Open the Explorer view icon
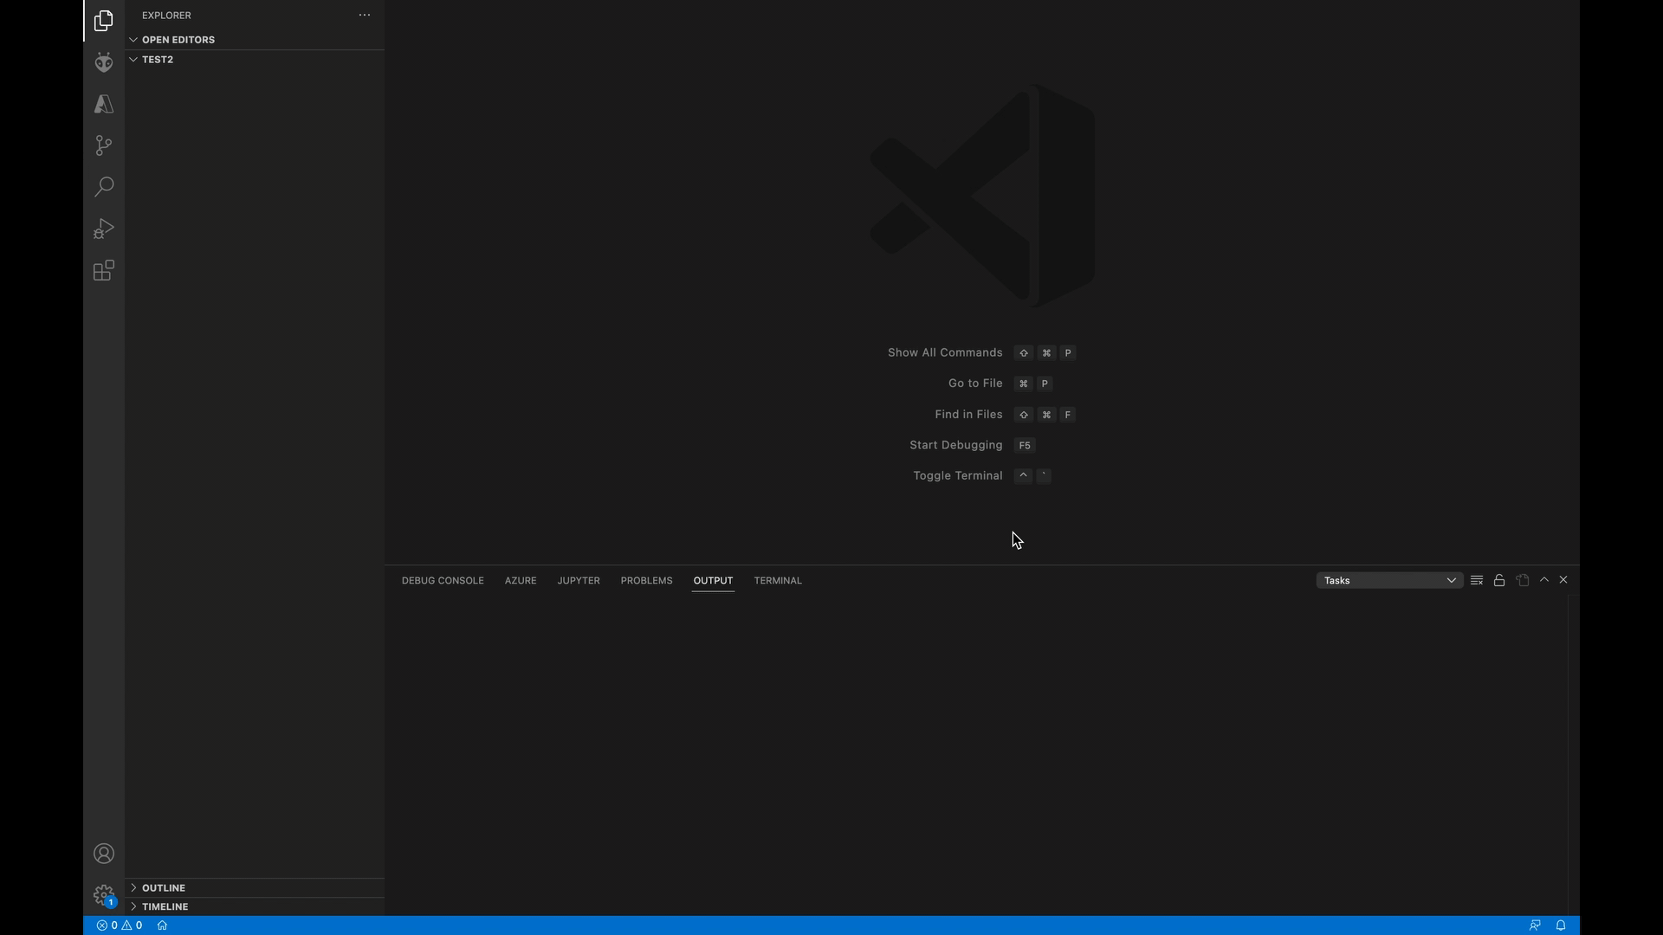Viewport: 1663px width, 935px height. [x=104, y=21]
